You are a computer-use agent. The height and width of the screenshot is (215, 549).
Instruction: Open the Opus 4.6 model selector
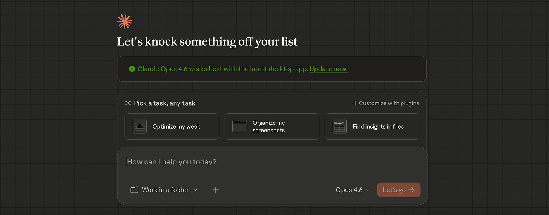(352, 190)
